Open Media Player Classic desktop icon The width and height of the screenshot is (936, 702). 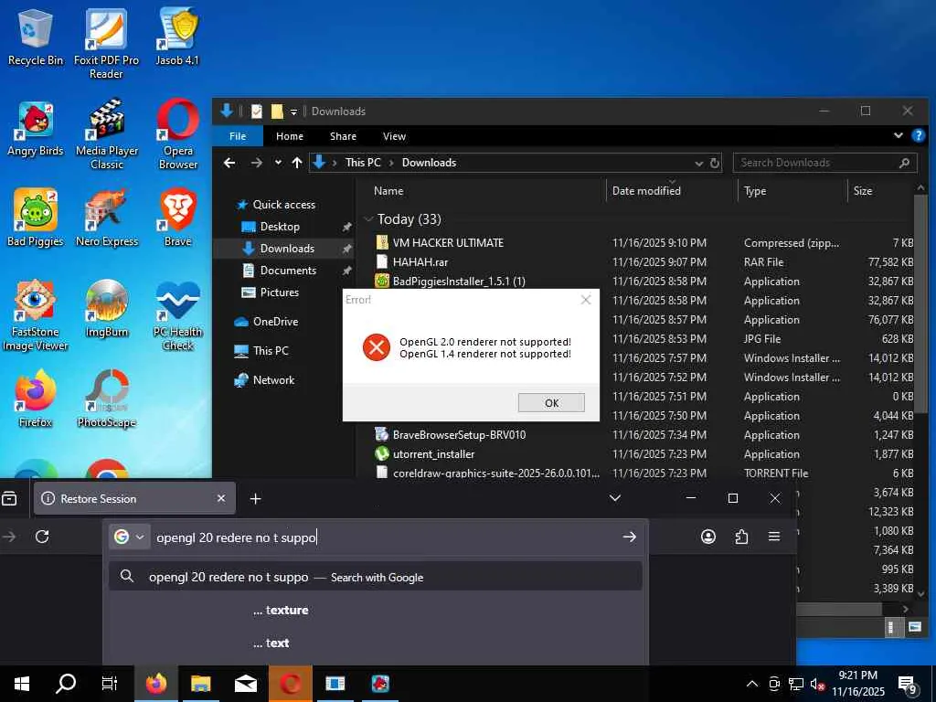(x=107, y=134)
